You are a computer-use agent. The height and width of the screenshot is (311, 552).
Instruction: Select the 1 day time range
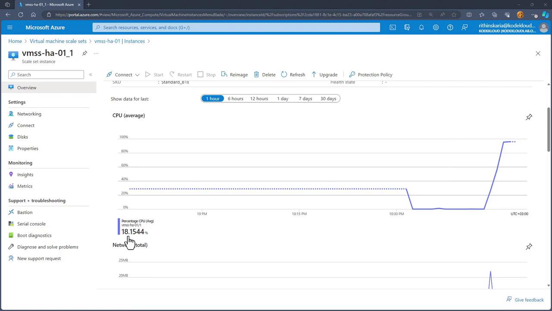[x=283, y=98]
